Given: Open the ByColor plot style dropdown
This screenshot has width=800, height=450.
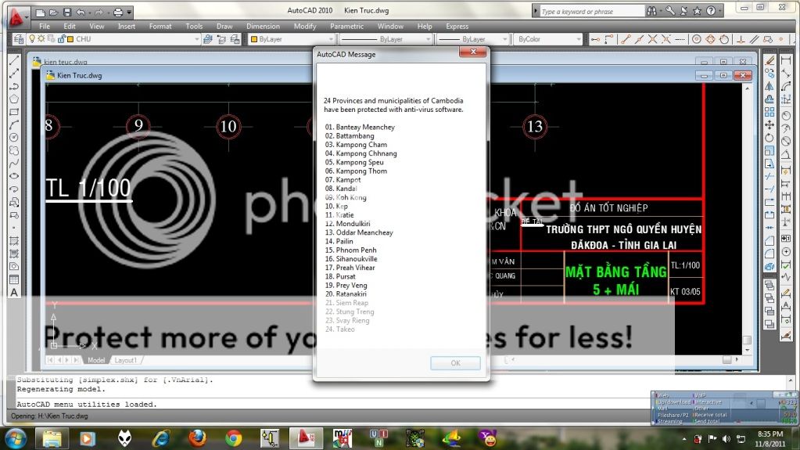Looking at the screenshot, I should 578,39.
